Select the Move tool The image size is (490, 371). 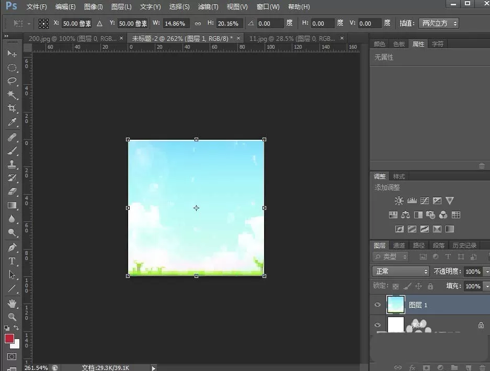coord(12,53)
